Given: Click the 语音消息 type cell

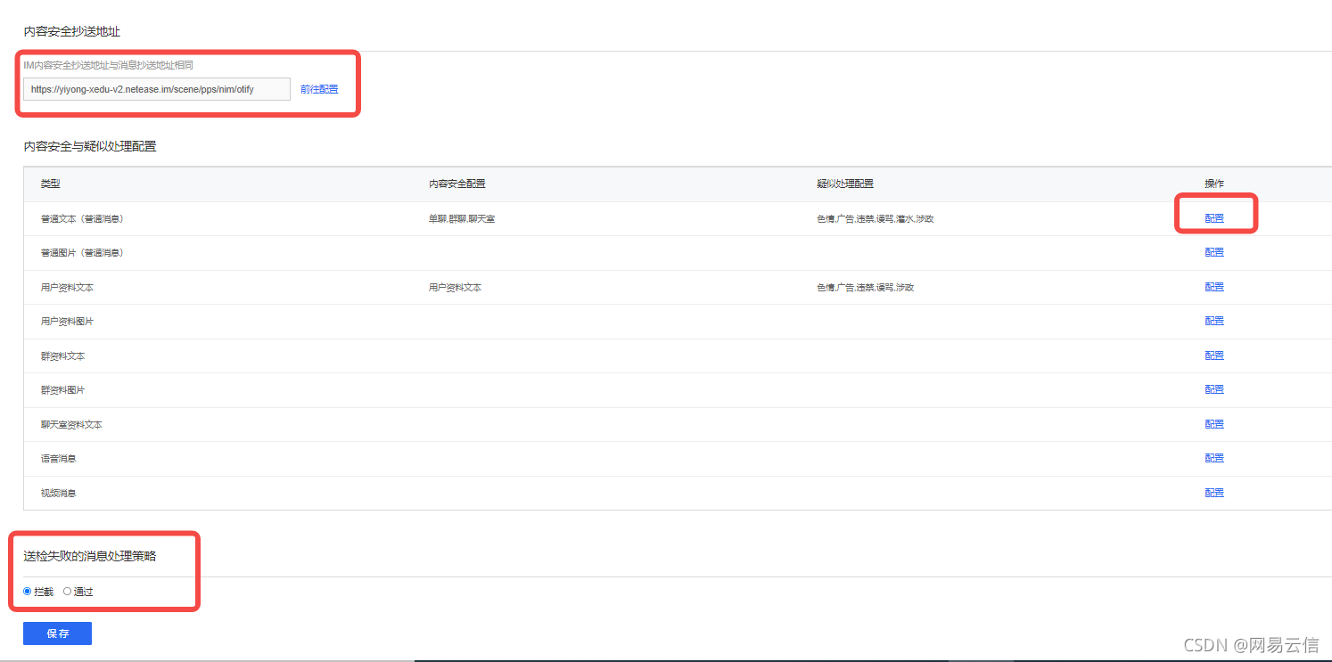Looking at the screenshot, I should coord(58,459).
